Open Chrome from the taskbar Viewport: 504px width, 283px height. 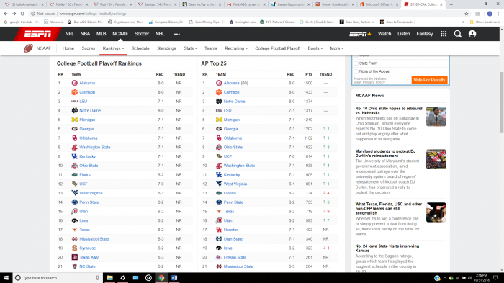coord(161,278)
